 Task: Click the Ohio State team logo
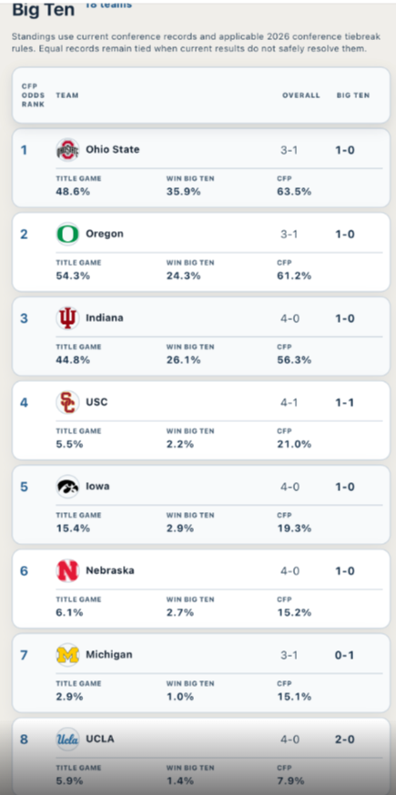click(67, 150)
